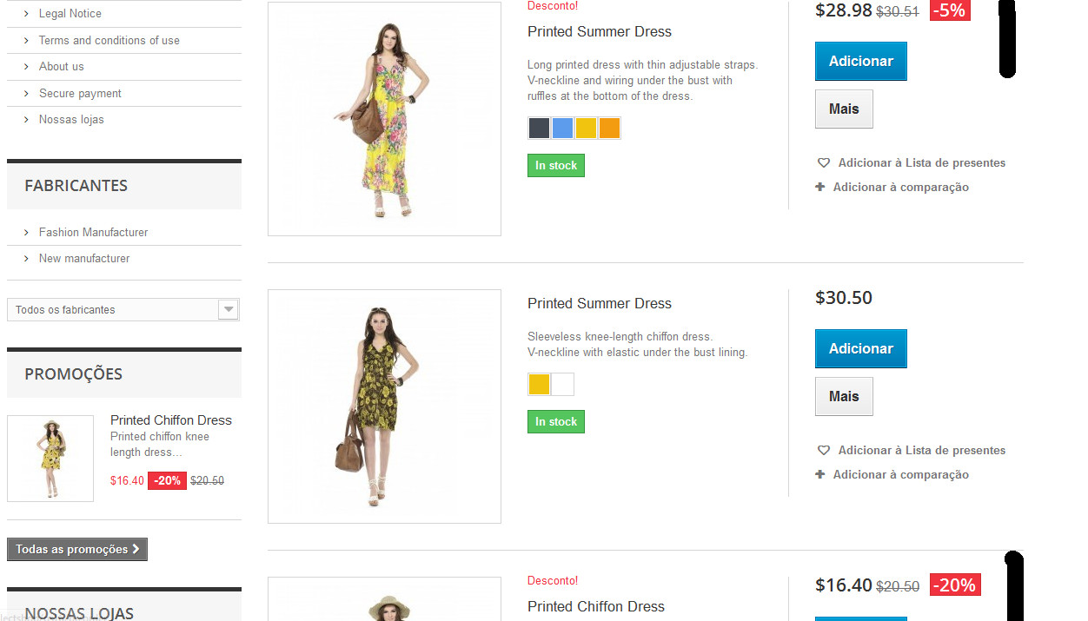
Task: Add $28.98 Printed Summer Dress to cart
Action: point(861,62)
